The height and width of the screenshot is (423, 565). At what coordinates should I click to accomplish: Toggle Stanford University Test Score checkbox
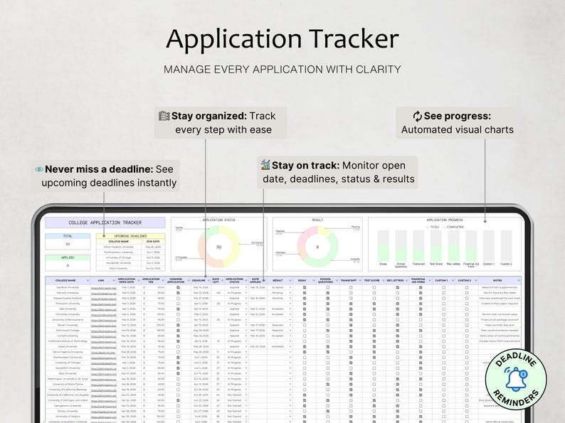coord(374,287)
